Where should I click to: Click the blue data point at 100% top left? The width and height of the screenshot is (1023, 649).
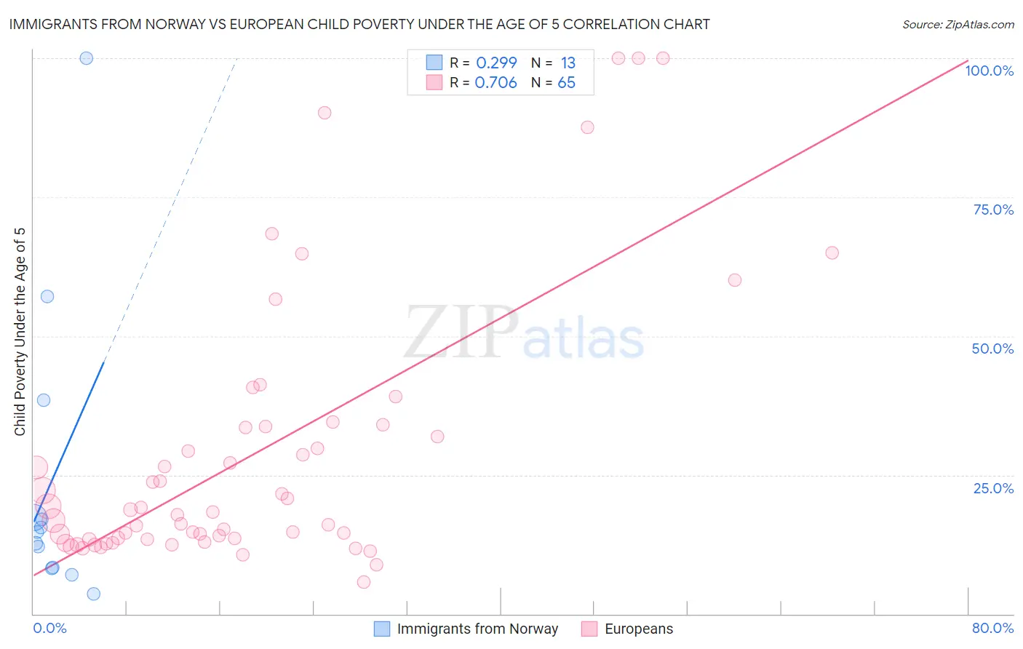pos(86,58)
